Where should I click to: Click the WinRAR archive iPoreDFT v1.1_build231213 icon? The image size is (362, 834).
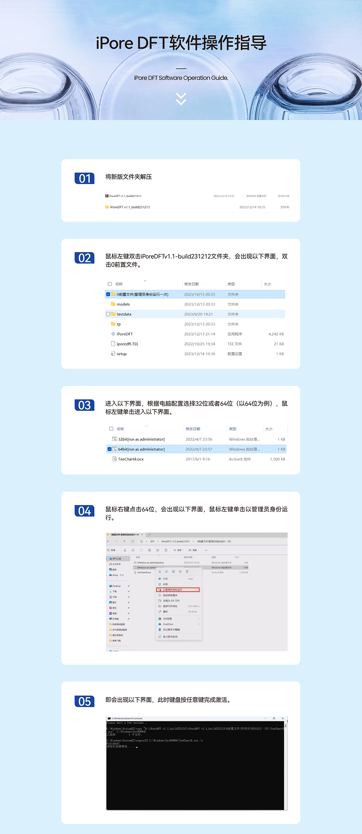(x=107, y=196)
